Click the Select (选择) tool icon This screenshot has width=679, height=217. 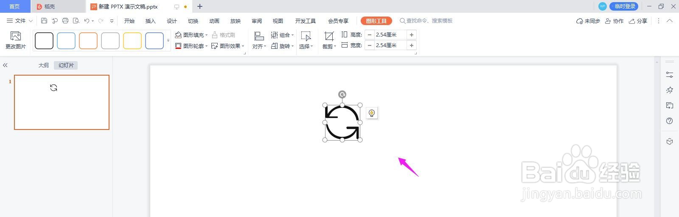(306, 36)
